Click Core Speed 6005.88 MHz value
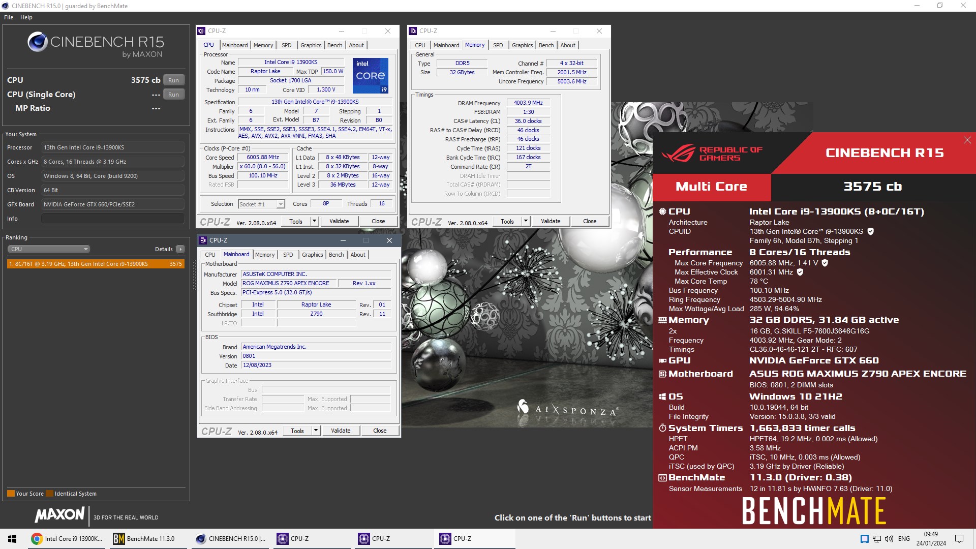976x549 pixels. click(x=263, y=158)
